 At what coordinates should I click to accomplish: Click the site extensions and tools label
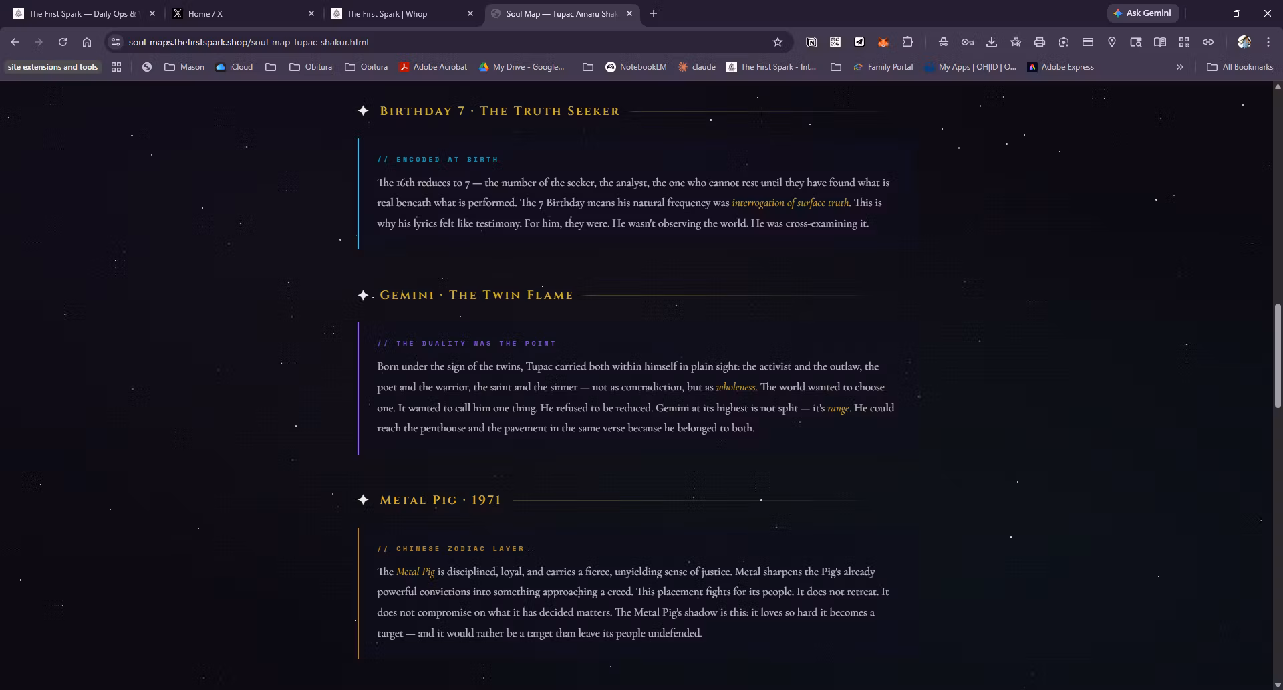[x=53, y=67]
